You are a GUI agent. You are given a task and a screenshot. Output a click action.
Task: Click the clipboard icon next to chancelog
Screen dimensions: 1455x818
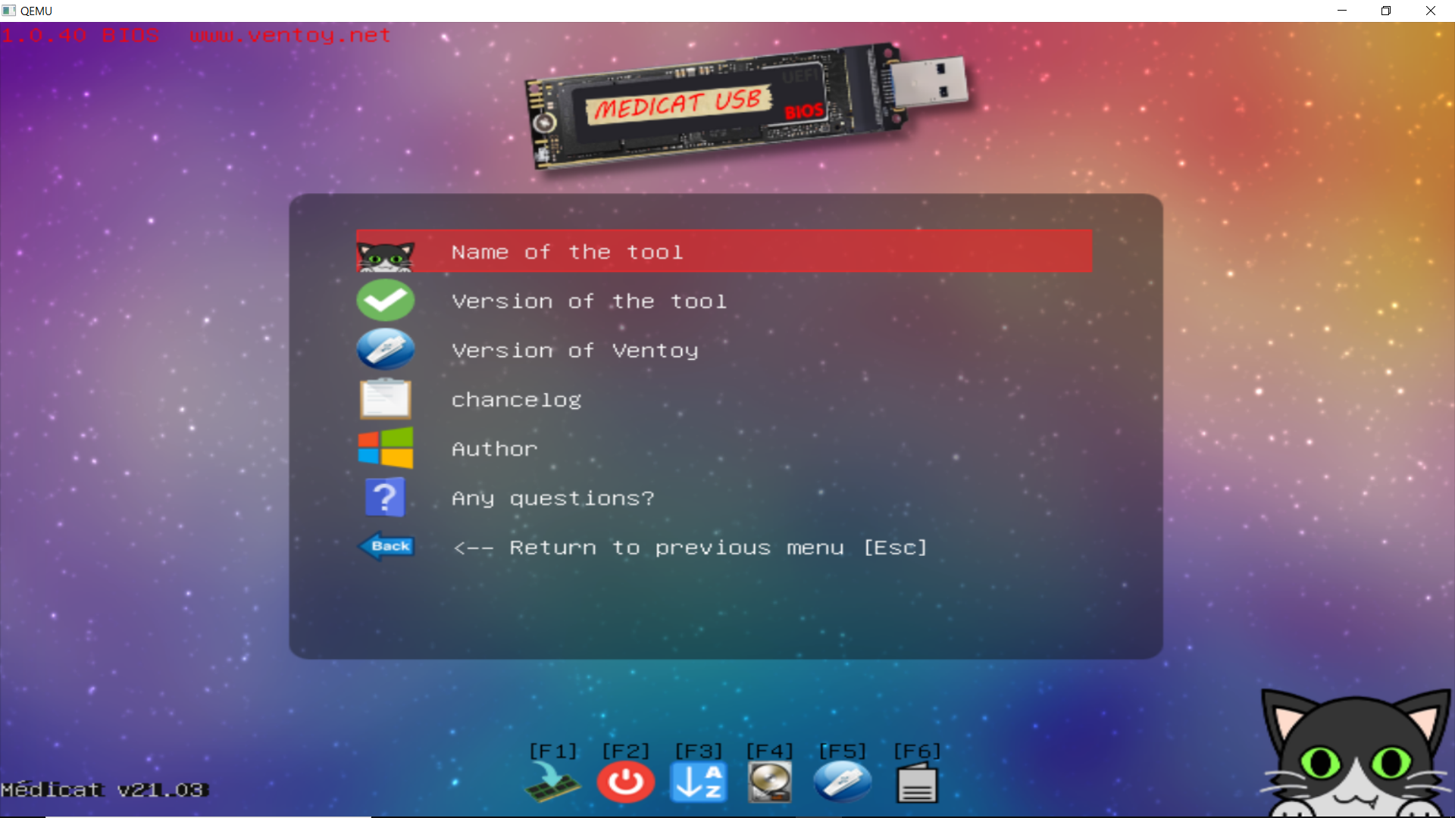[386, 398]
